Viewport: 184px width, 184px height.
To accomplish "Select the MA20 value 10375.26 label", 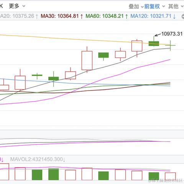I will pyautogui.click(x=19, y=16).
